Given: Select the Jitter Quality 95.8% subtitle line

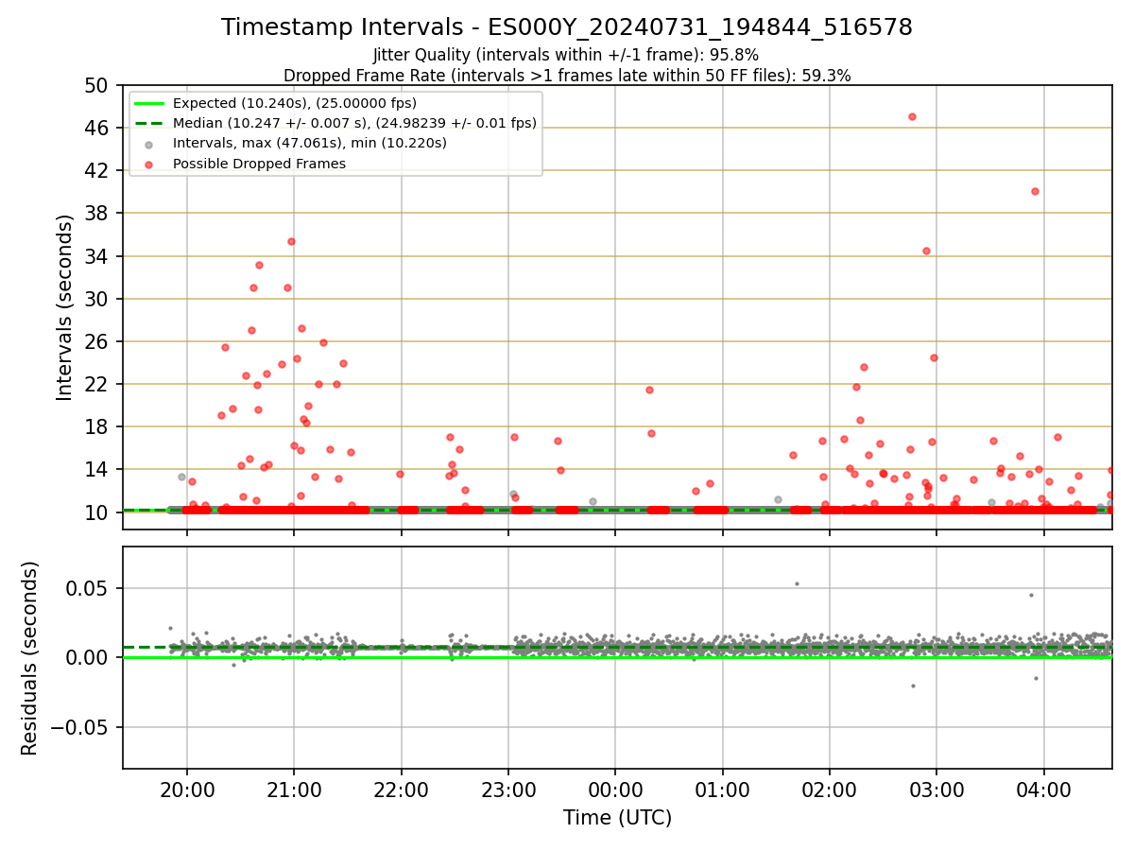Looking at the screenshot, I should tap(566, 55).
